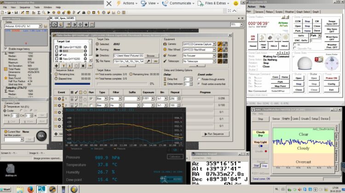The width and height of the screenshot is (345, 193).
Task: Click the ON All button in ScopeDome
Action: pyautogui.click(x=253, y=38)
